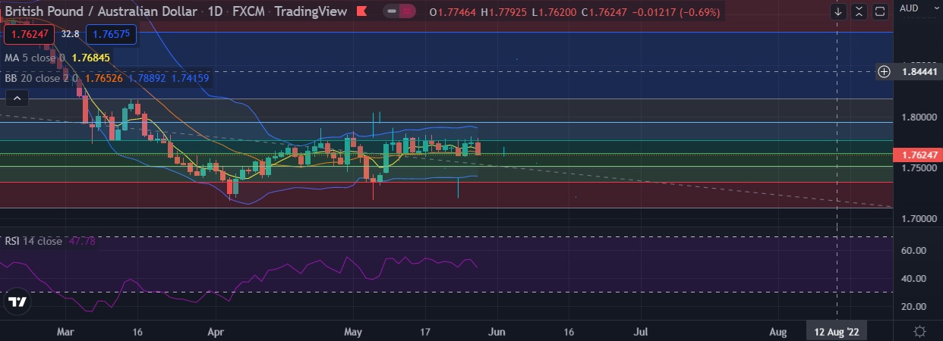
Task: Click the collapse pane chevrons button
Action: [859, 11]
